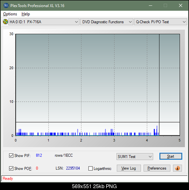Click the View Log button
Screen dimensions: 189x190
pos(129,168)
